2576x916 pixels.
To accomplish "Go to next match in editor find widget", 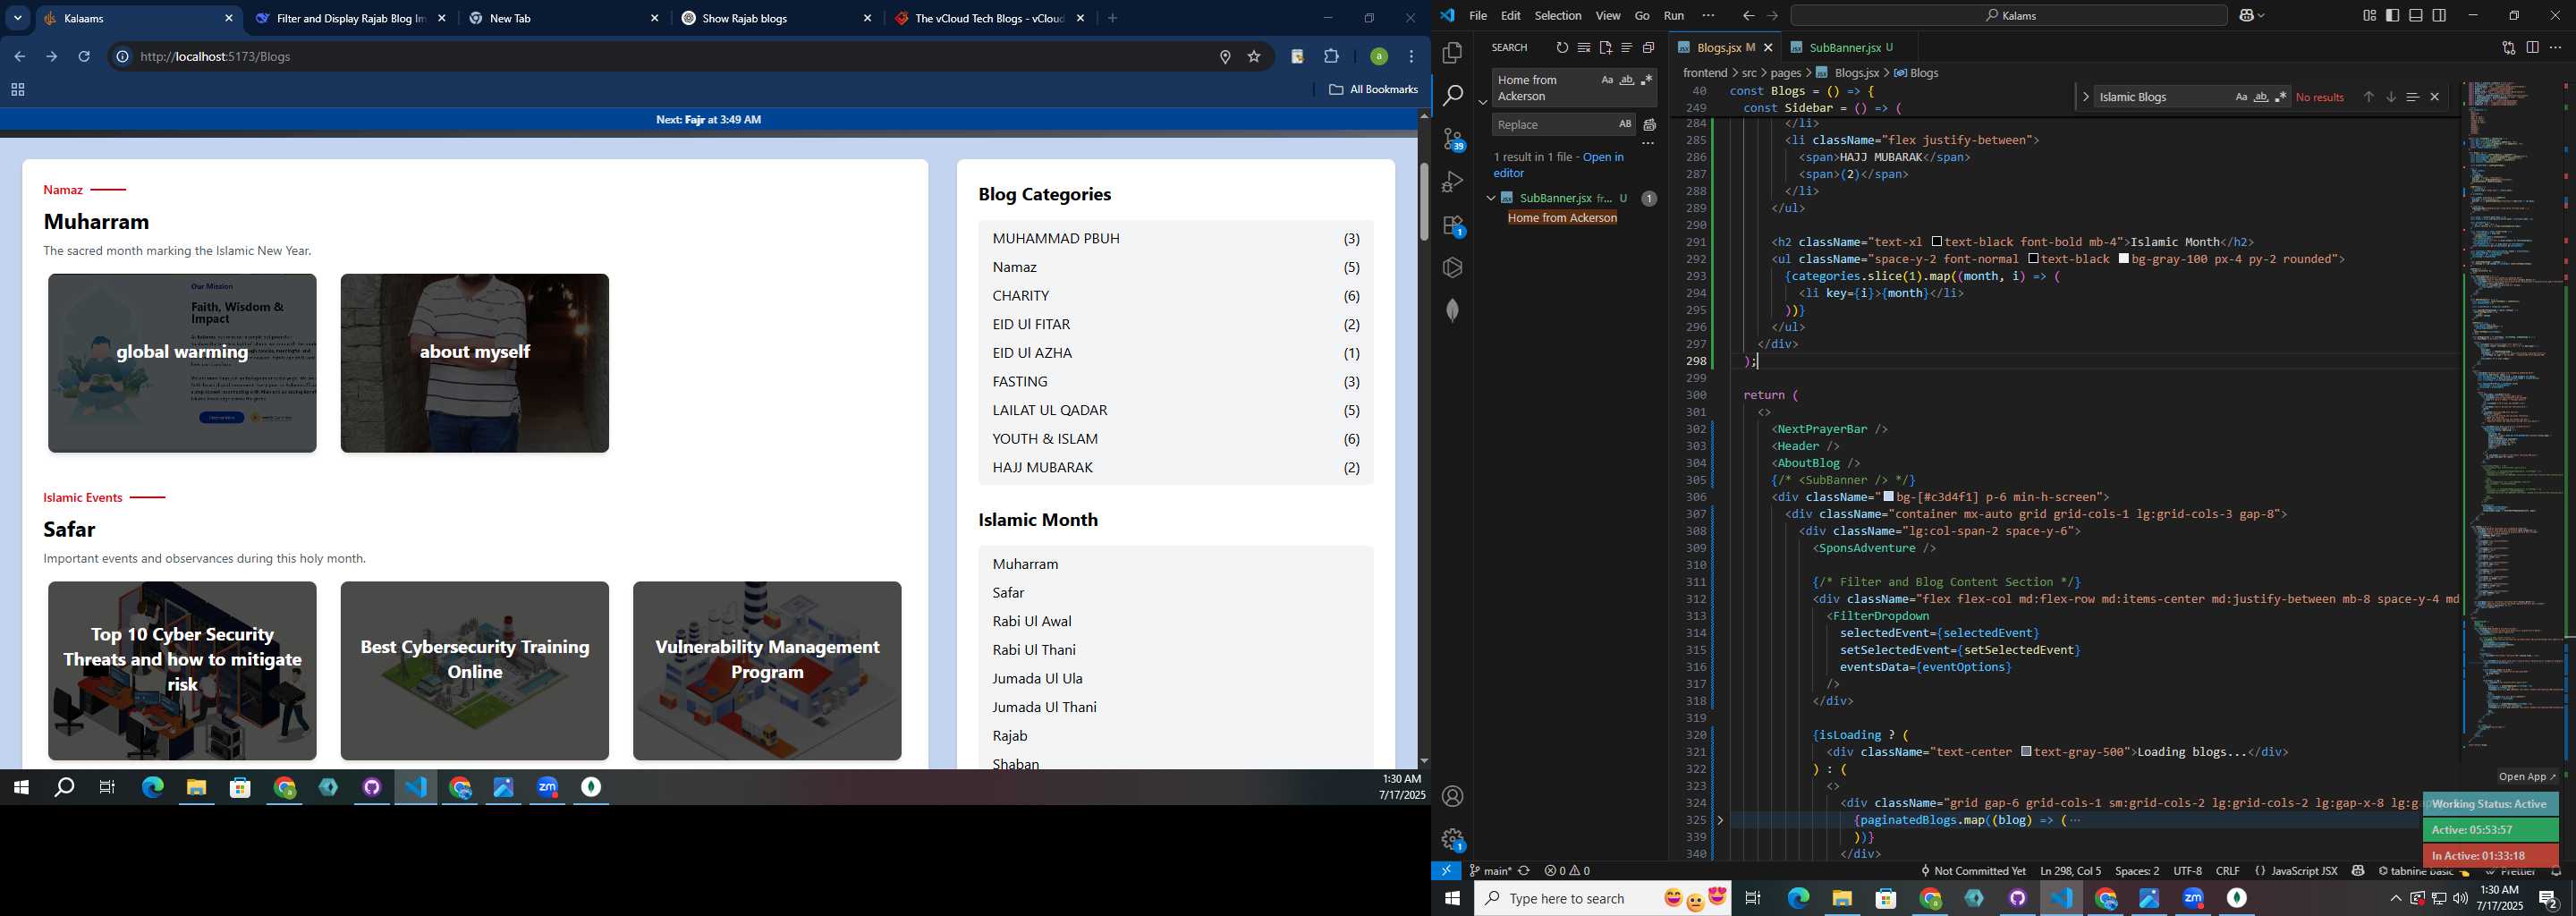I will pos(2390,97).
